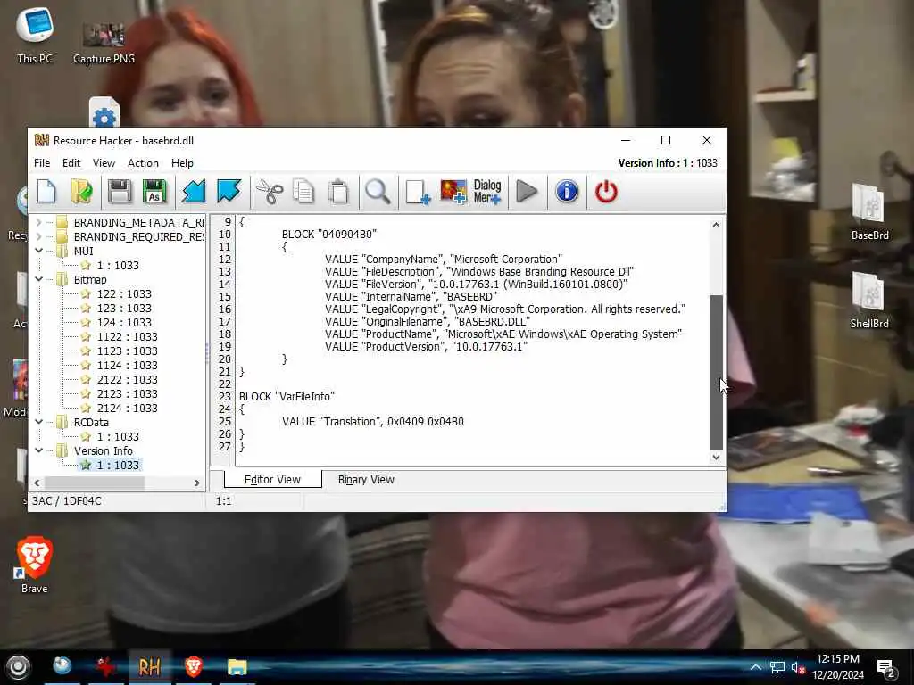Open the View menu
Image resolution: width=914 pixels, height=685 pixels.
pos(104,163)
